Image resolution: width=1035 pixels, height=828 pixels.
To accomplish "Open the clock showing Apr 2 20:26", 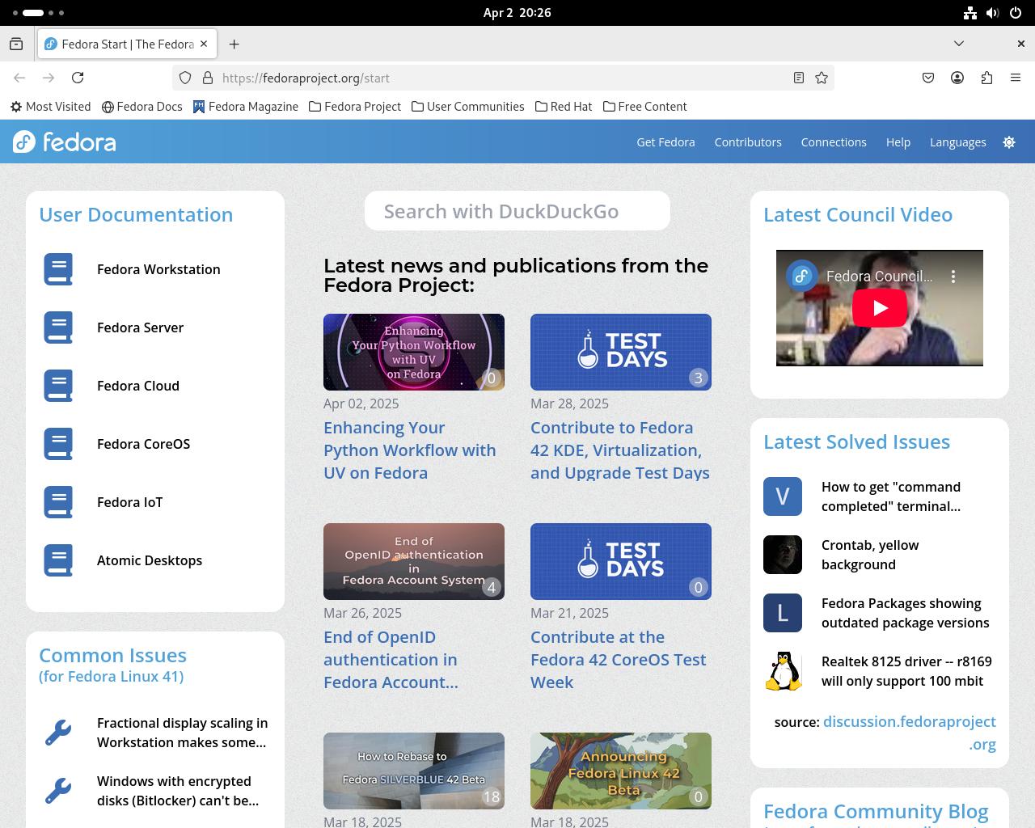I will (517, 13).
